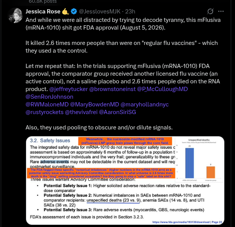Screen dimensions: 235x227
Task: Click the blue verified badge icon
Action: [74, 12]
